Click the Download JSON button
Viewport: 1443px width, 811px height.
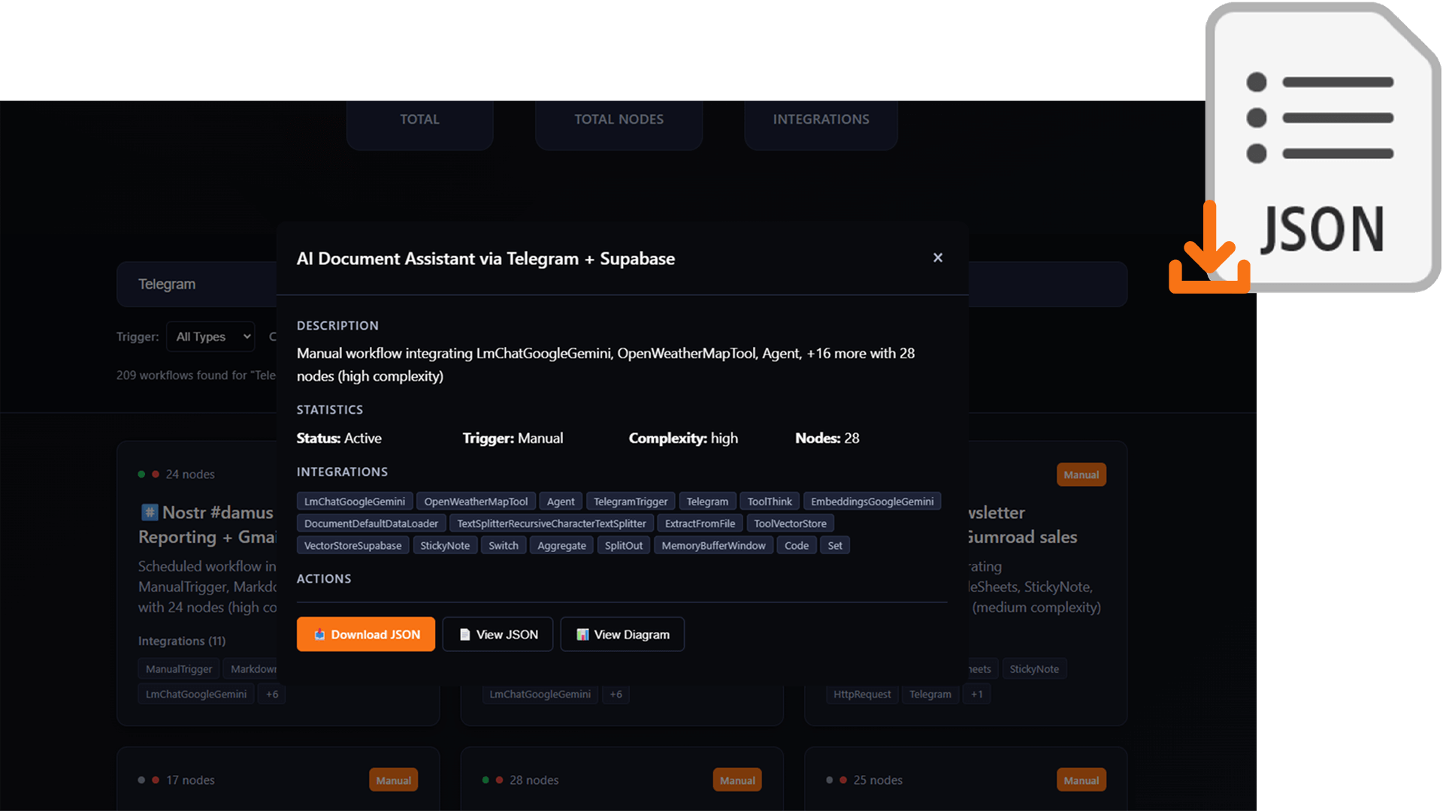pos(365,635)
